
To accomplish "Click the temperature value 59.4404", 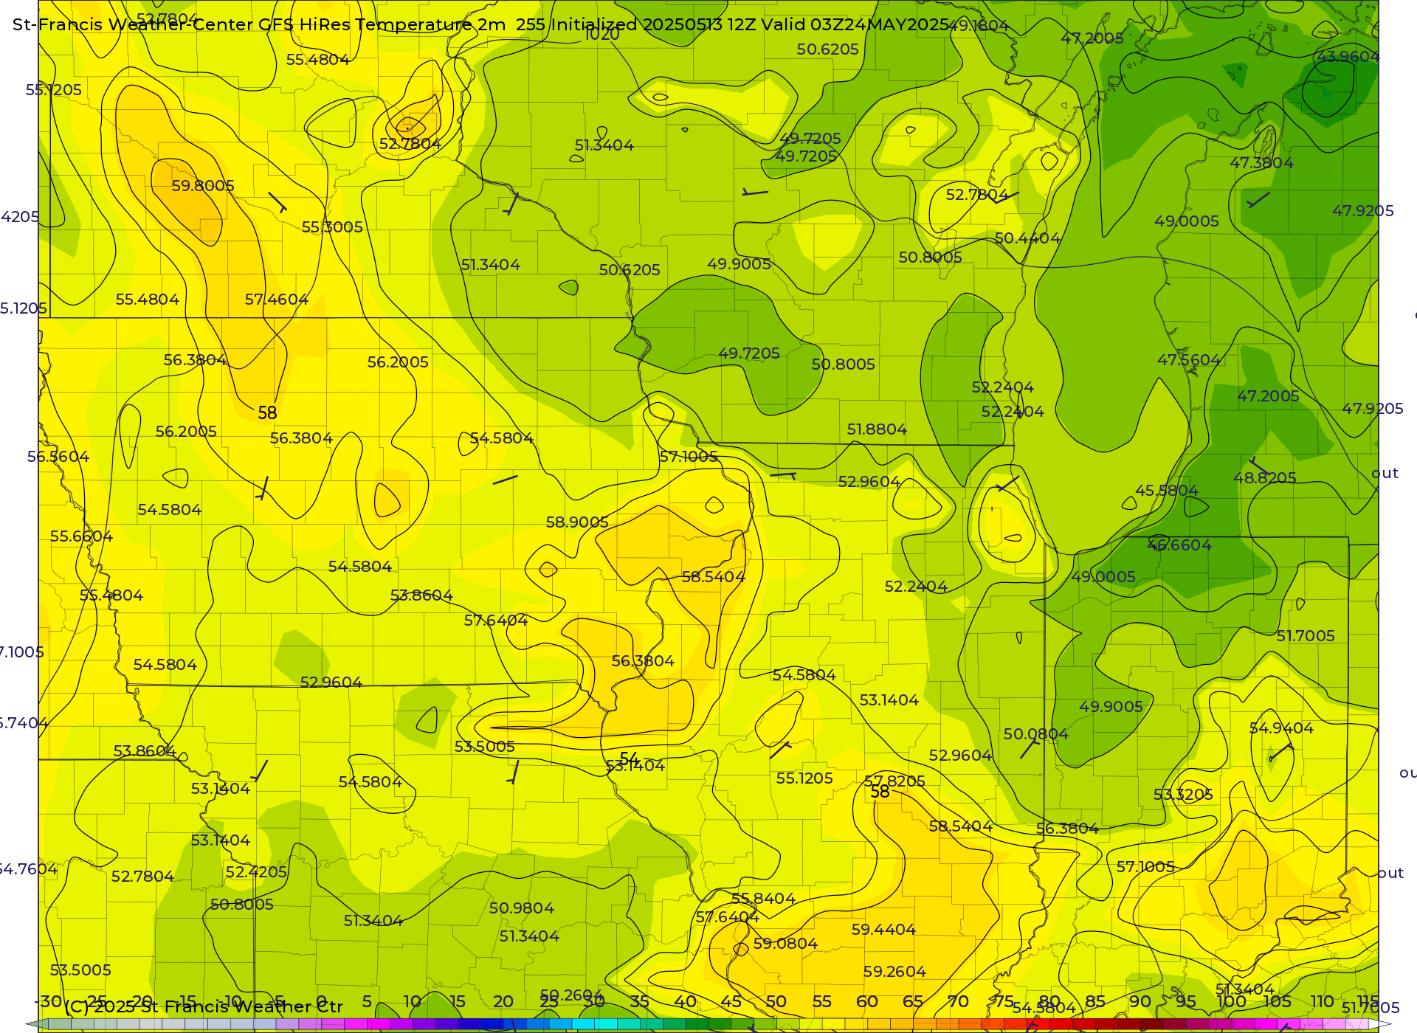I will point(883,930).
